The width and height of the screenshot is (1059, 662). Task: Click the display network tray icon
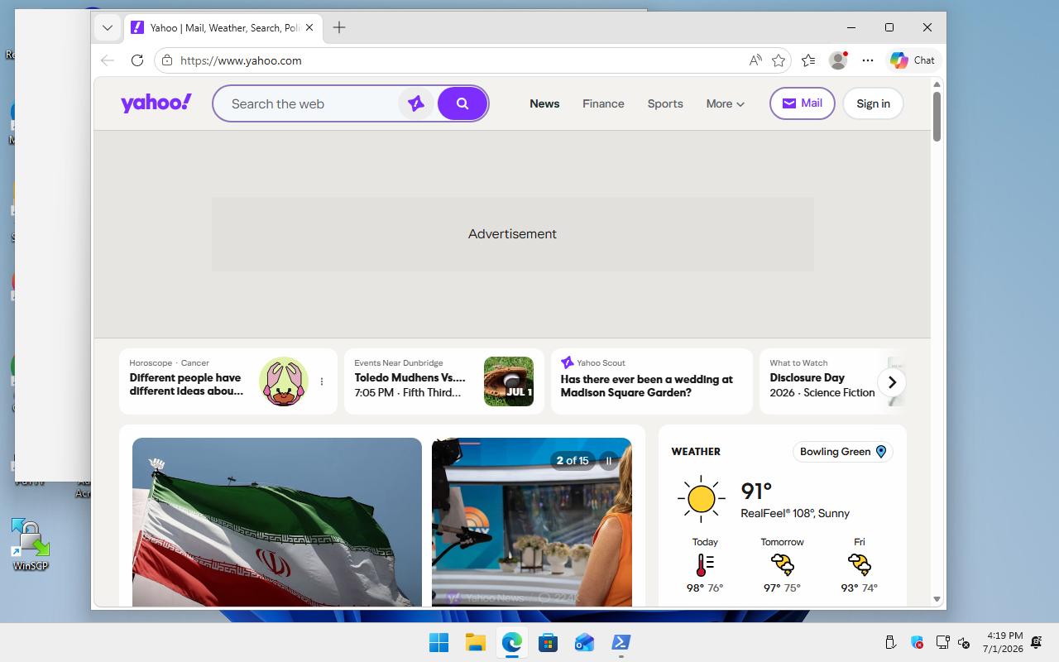tap(942, 642)
